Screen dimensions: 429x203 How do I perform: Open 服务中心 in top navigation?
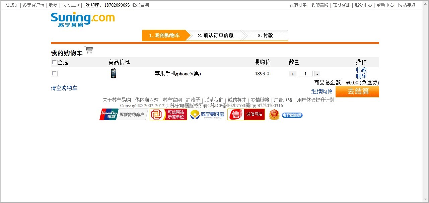[363, 5]
